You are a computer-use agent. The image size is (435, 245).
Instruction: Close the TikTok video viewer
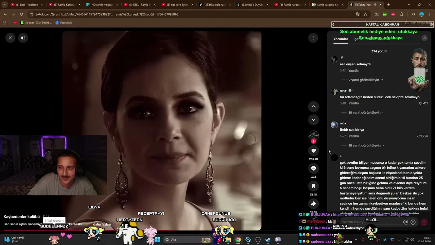tap(11, 38)
